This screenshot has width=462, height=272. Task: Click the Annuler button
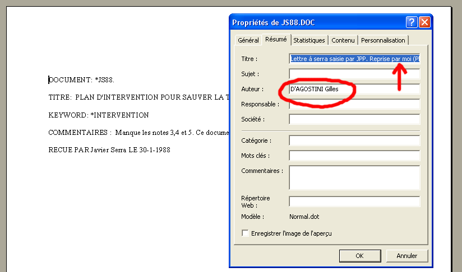click(x=406, y=256)
